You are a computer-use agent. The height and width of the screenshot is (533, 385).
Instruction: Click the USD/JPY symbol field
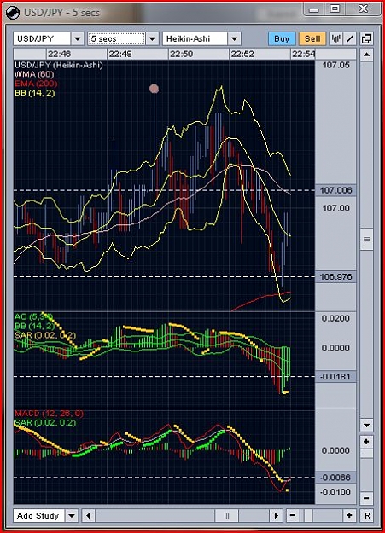(x=42, y=38)
